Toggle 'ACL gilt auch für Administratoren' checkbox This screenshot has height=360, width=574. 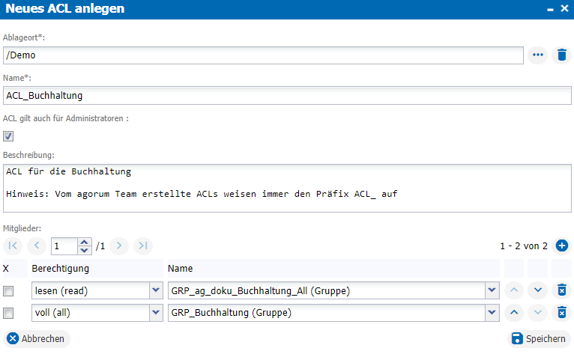(8, 136)
